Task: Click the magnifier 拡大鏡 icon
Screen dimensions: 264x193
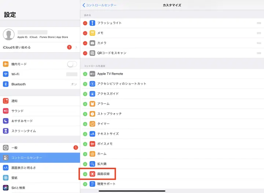Action: [92, 164]
